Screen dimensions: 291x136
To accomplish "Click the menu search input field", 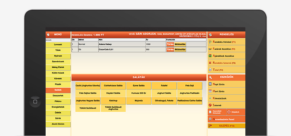I will (x=58, y=40).
